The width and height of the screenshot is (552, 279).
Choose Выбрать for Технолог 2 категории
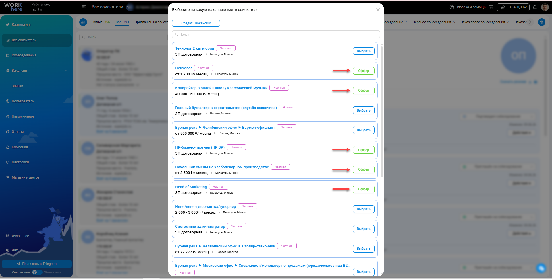364,51
